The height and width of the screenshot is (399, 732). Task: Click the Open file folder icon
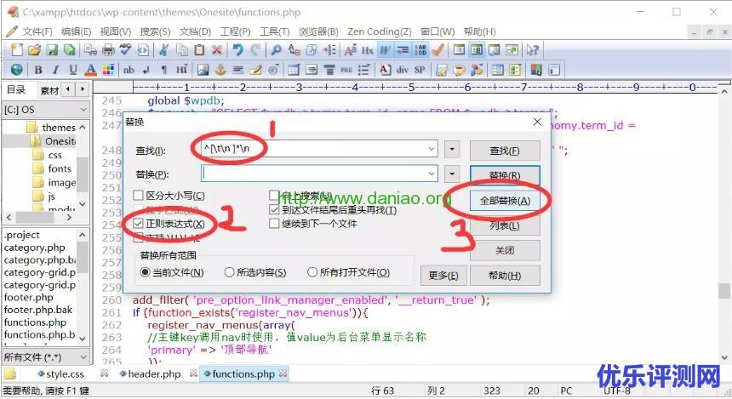pos(34,50)
